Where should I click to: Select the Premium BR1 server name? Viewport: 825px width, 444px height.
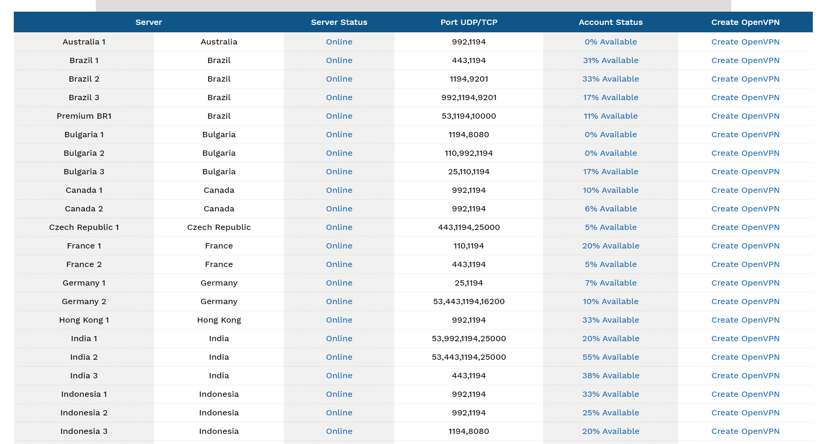tap(84, 116)
